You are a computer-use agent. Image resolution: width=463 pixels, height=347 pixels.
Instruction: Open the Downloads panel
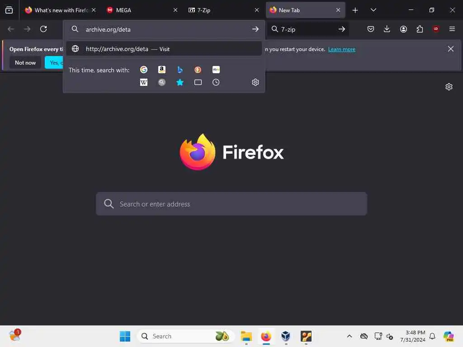pyautogui.click(x=387, y=29)
